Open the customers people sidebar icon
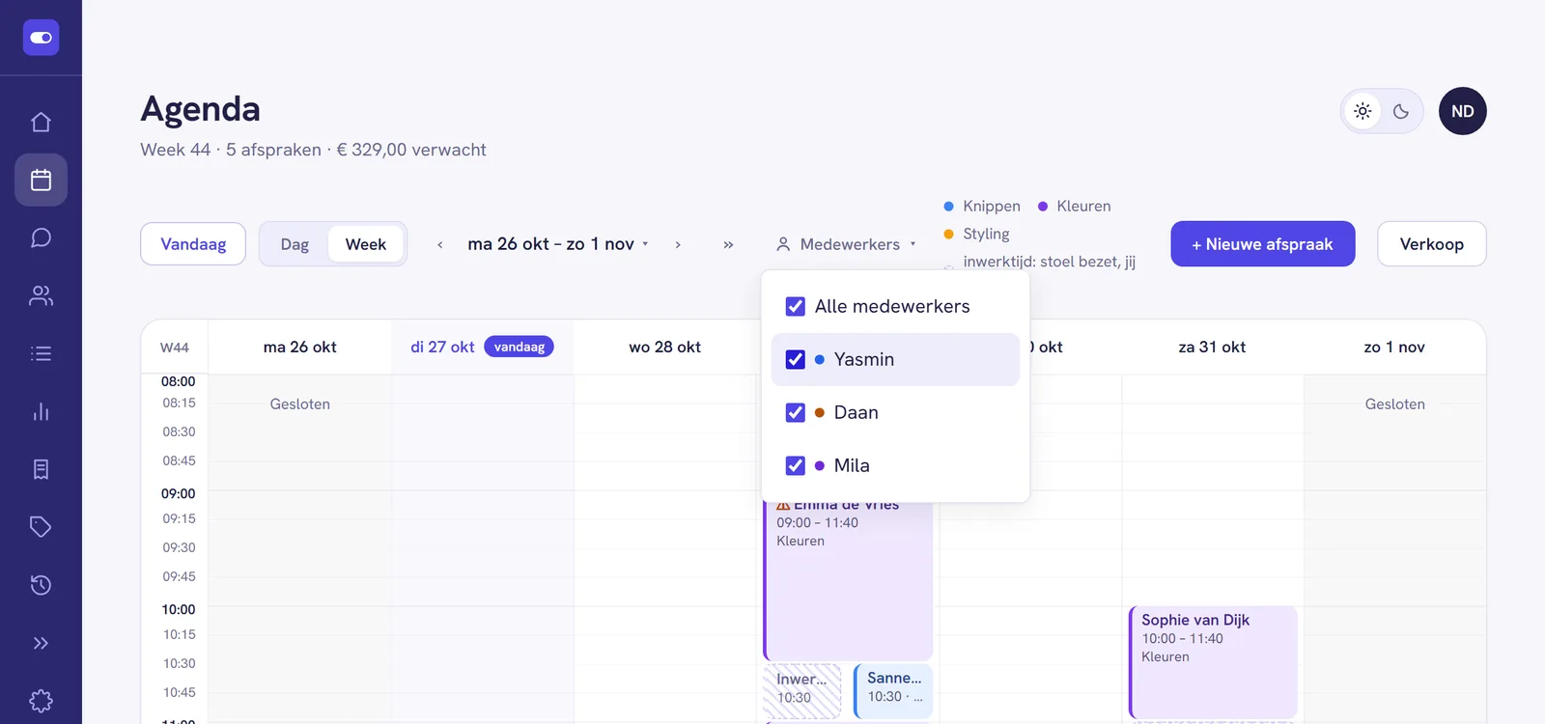Screen dimensions: 1545x724 [41, 295]
